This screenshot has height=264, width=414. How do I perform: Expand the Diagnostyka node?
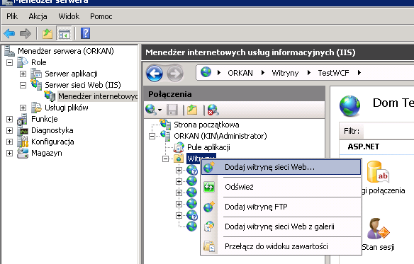9,130
